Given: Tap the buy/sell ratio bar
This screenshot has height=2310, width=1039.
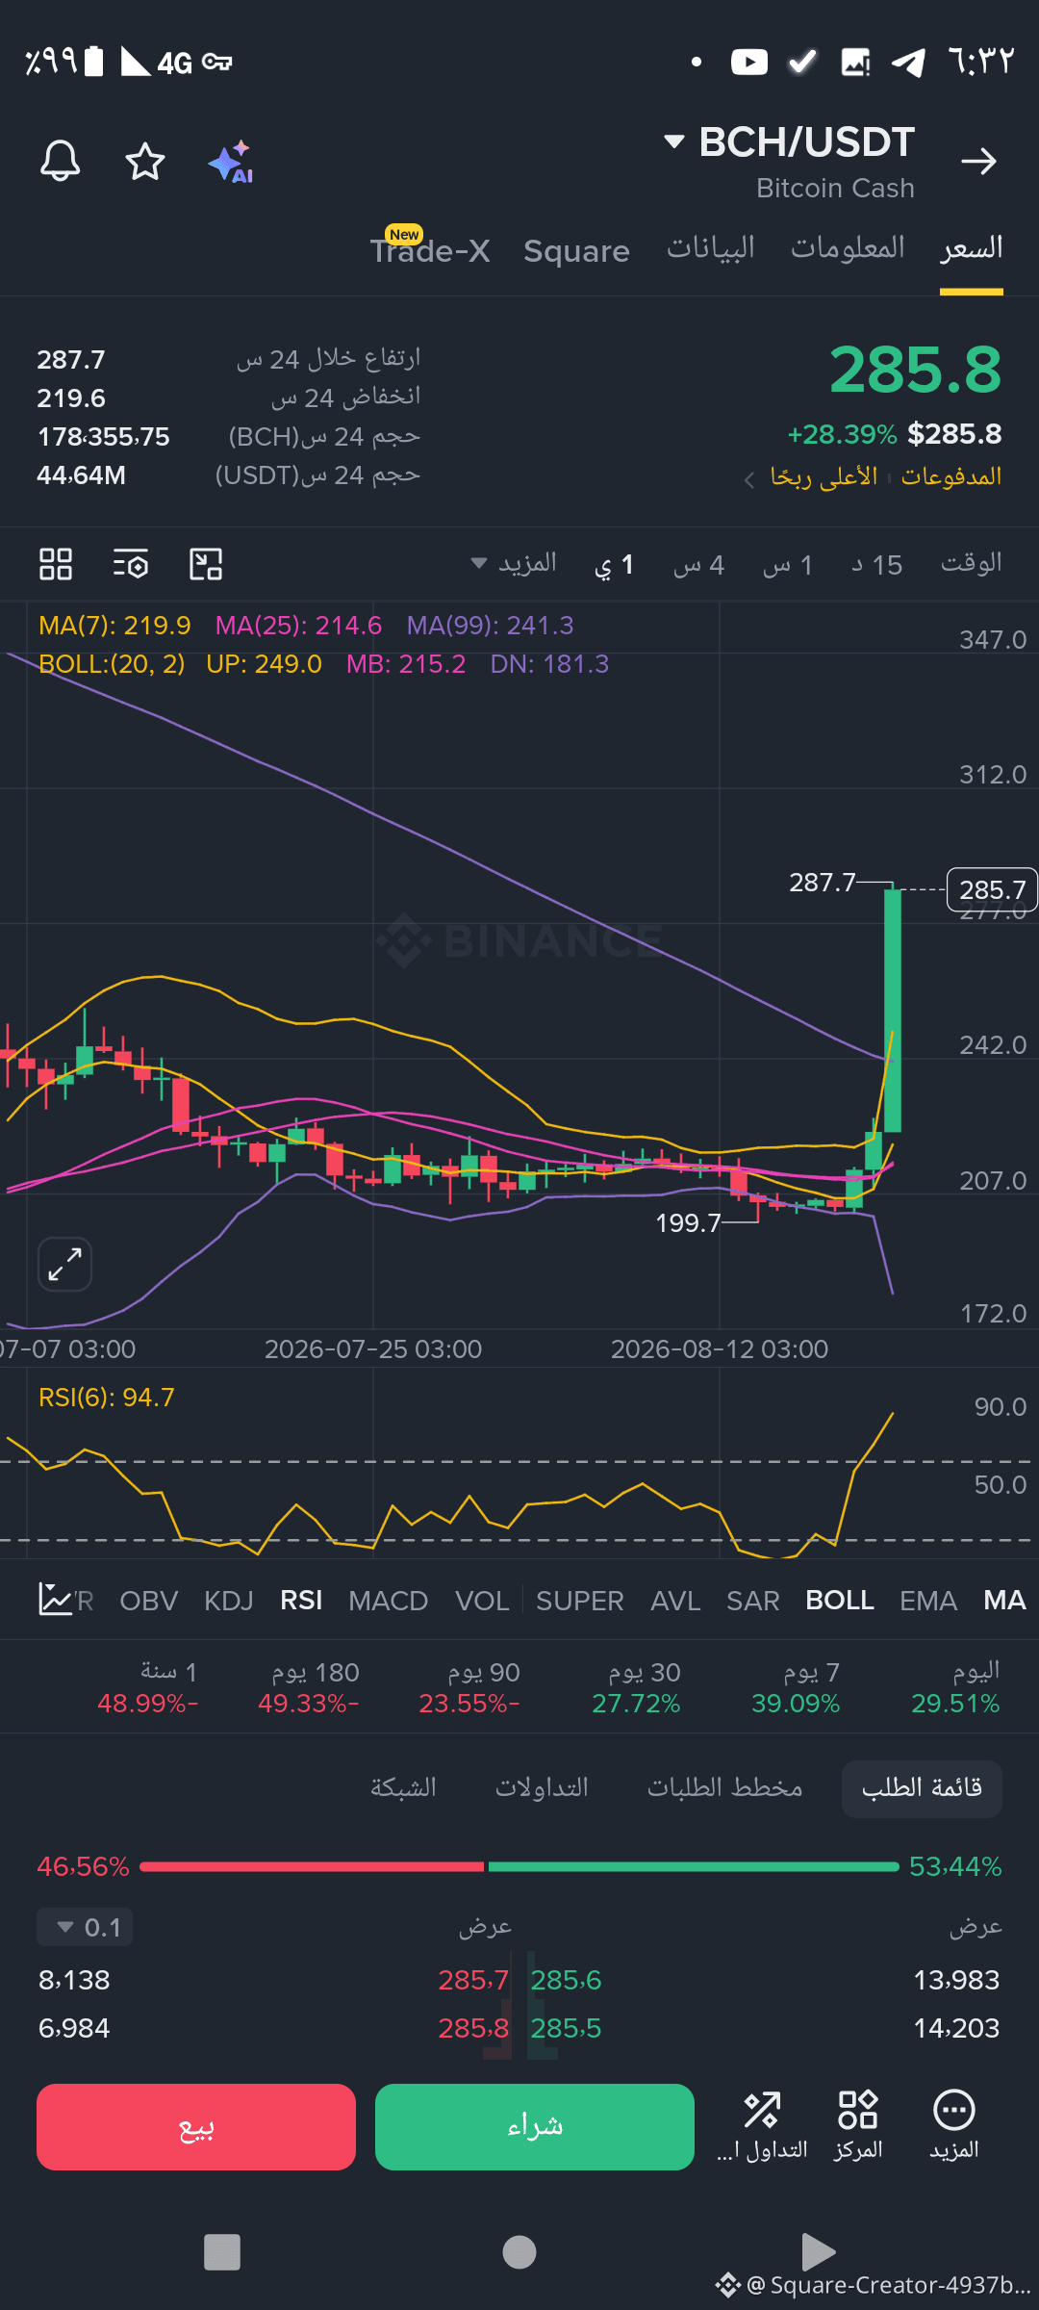Looking at the screenshot, I should (519, 1866).
